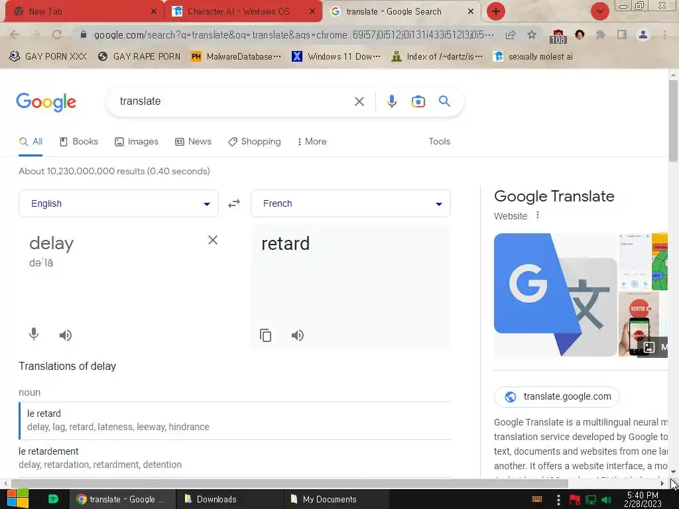
Task: Click the blue Google search magnifier
Action: [444, 101]
